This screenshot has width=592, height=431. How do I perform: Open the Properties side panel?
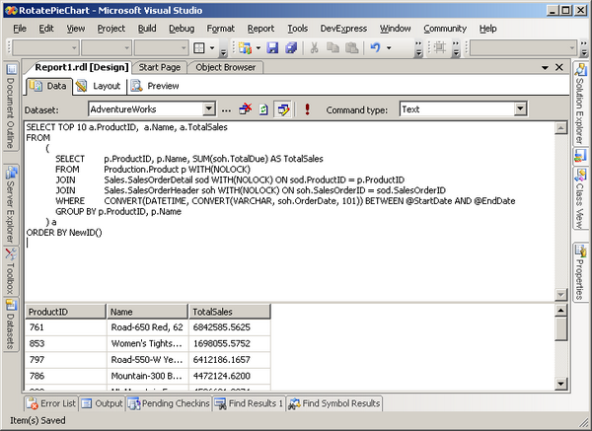point(580,272)
